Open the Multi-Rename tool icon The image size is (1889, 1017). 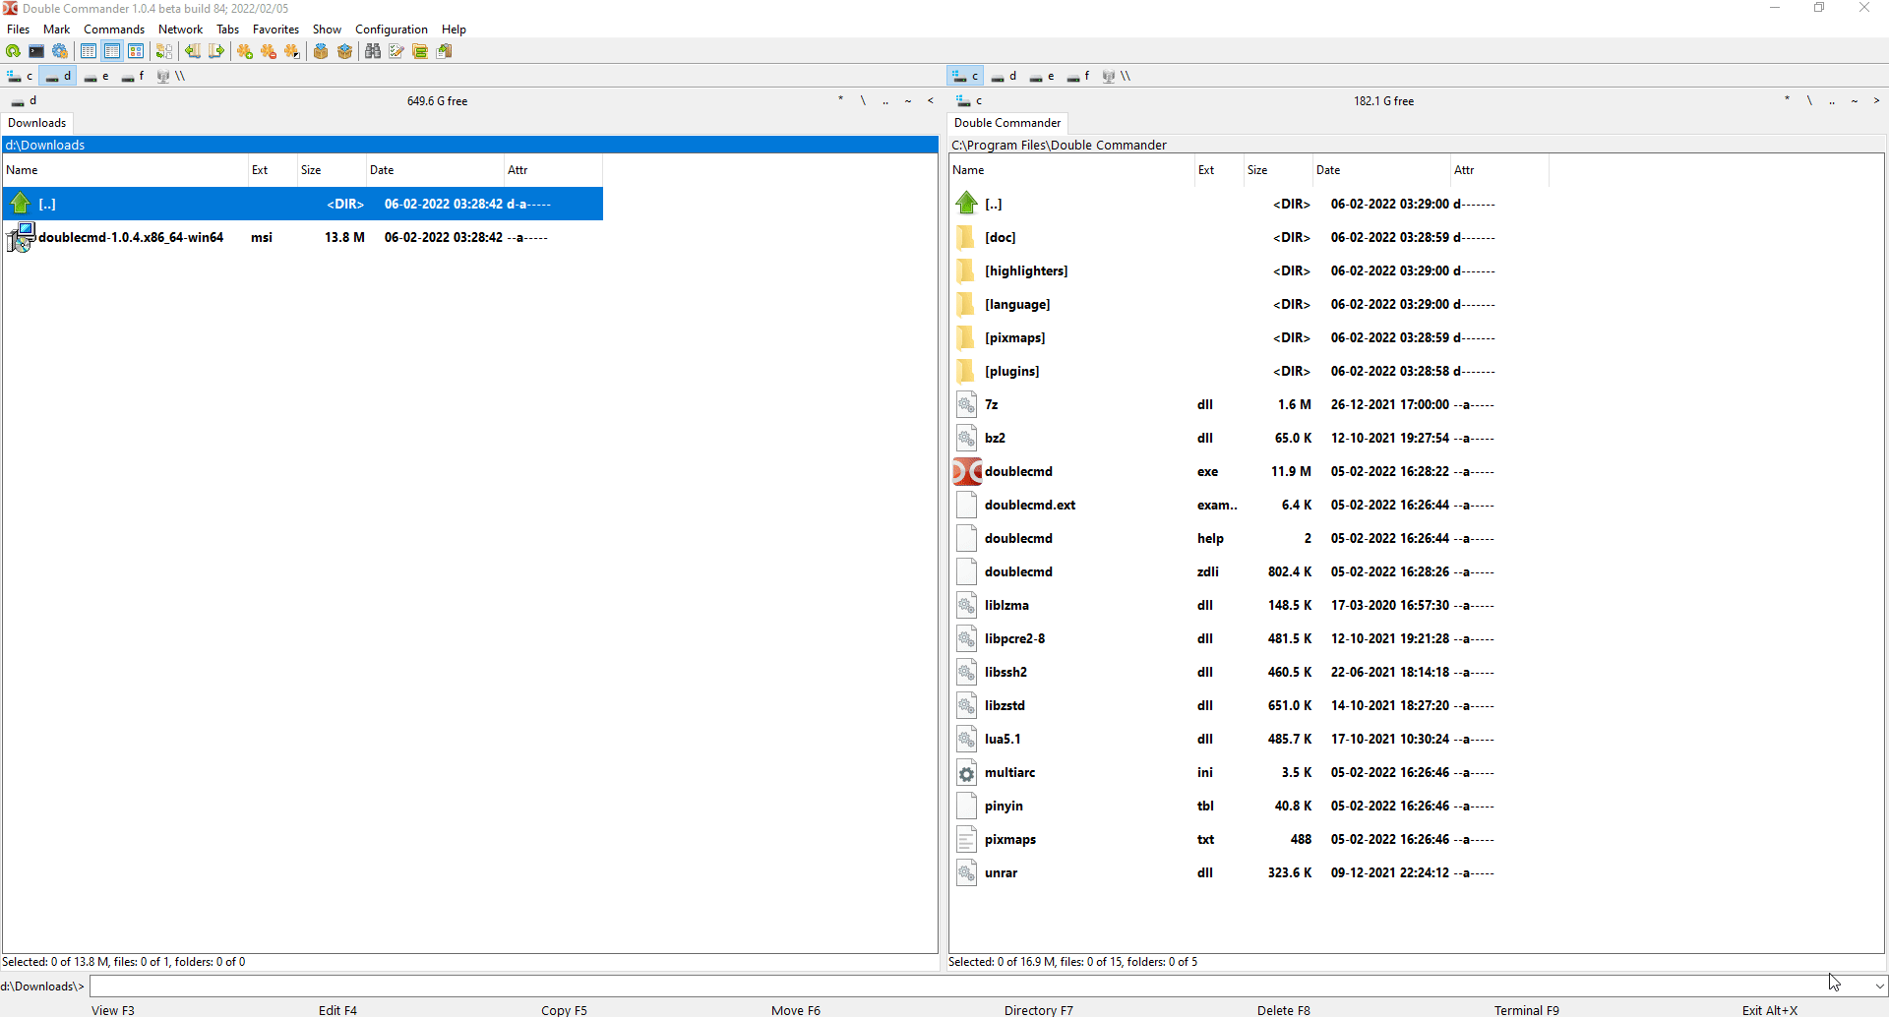[396, 51]
